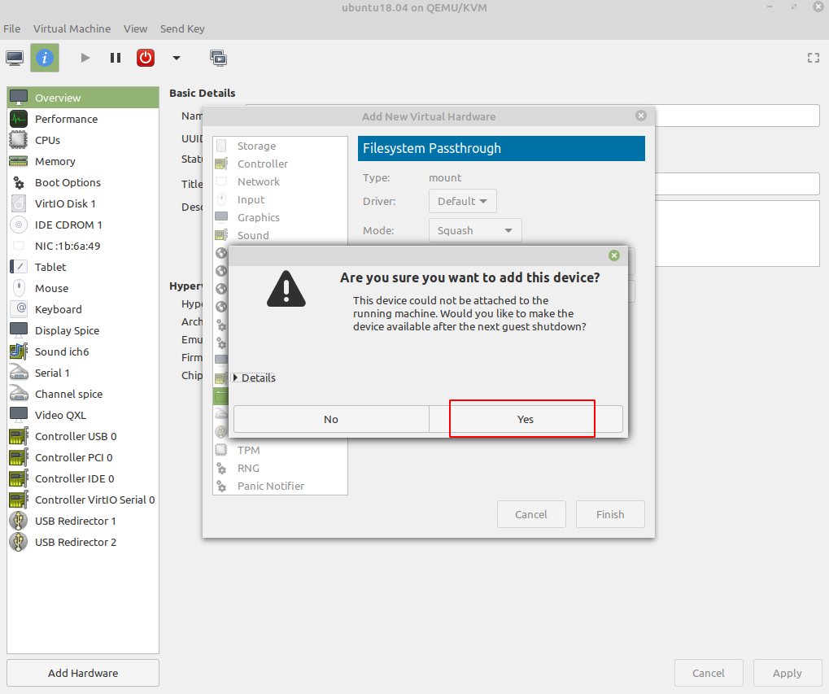Open the Virtual Machine menu
The height and width of the screenshot is (694, 829).
click(72, 28)
